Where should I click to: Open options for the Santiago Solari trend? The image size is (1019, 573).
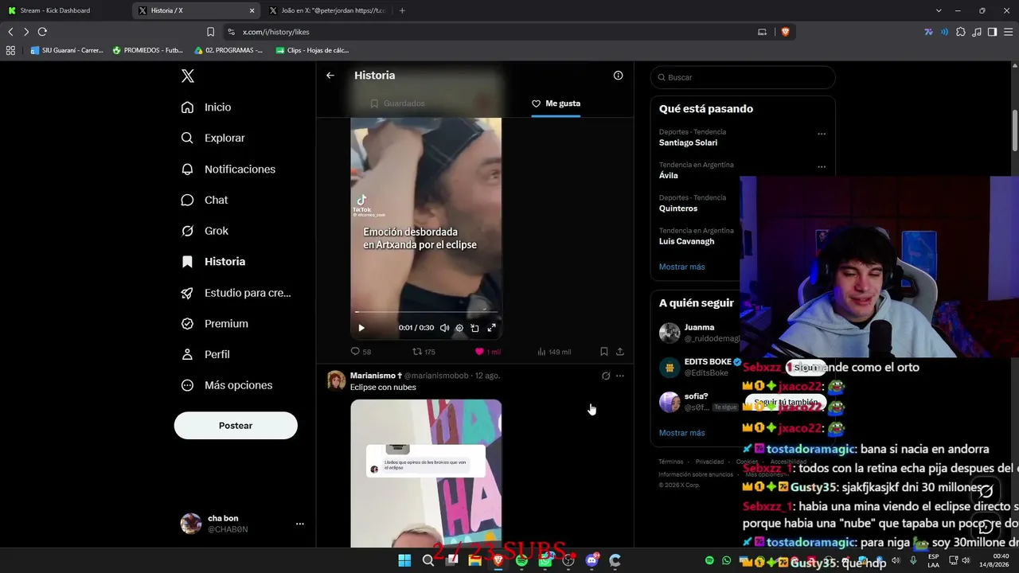pyautogui.click(x=822, y=134)
